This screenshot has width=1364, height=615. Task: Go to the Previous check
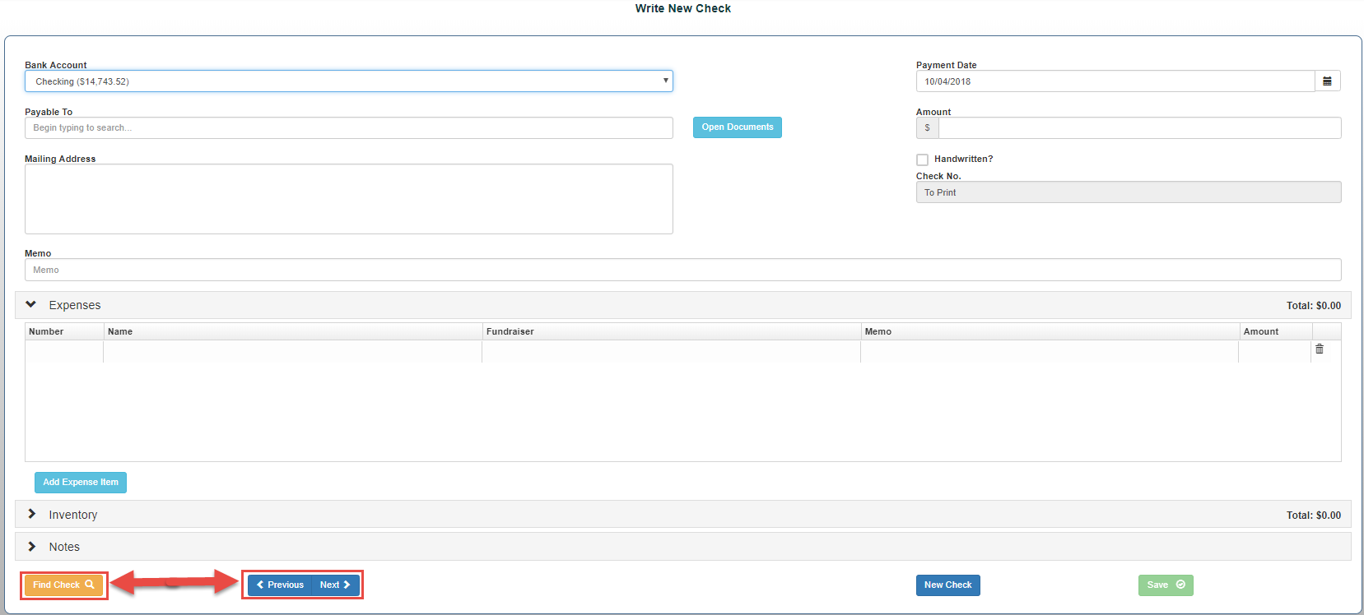pyautogui.click(x=280, y=585)
